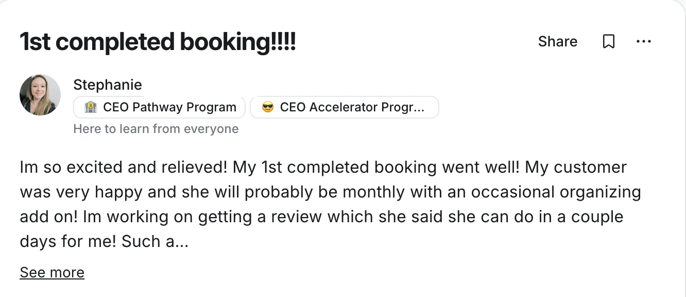Select the truncated CEO Accelerator Progr... badge label
Image resolution: width=686 pixels, height=297 pixels.
[352, 107]
